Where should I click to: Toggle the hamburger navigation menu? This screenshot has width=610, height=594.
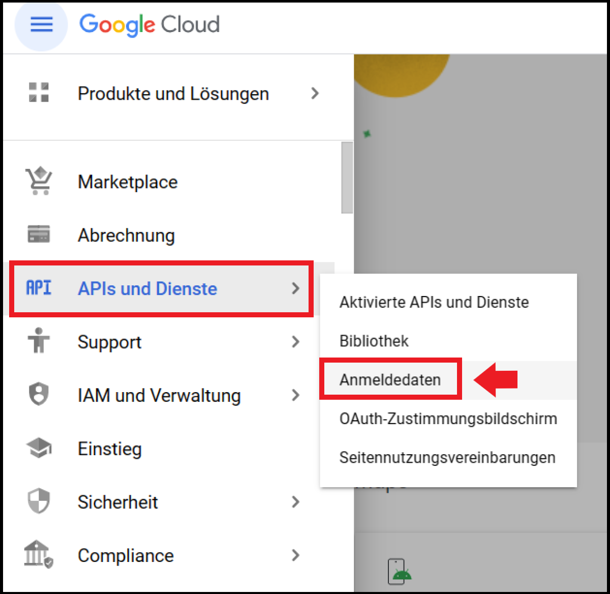41,24
